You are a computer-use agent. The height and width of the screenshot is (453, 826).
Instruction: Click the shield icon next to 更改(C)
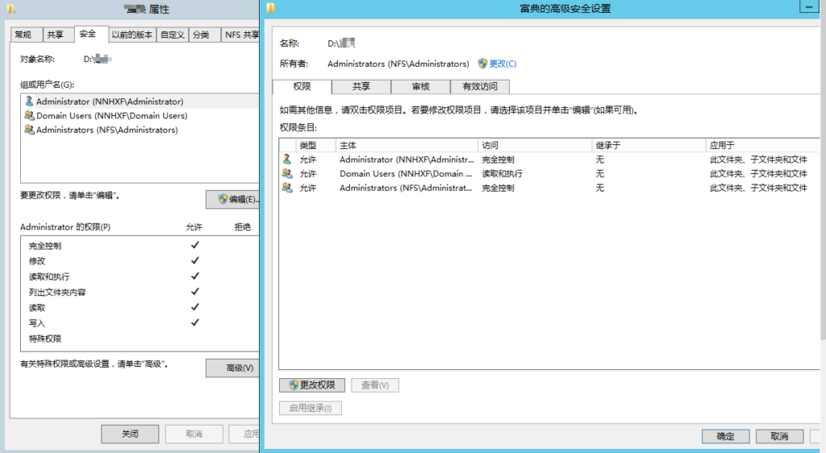point(482,64)
